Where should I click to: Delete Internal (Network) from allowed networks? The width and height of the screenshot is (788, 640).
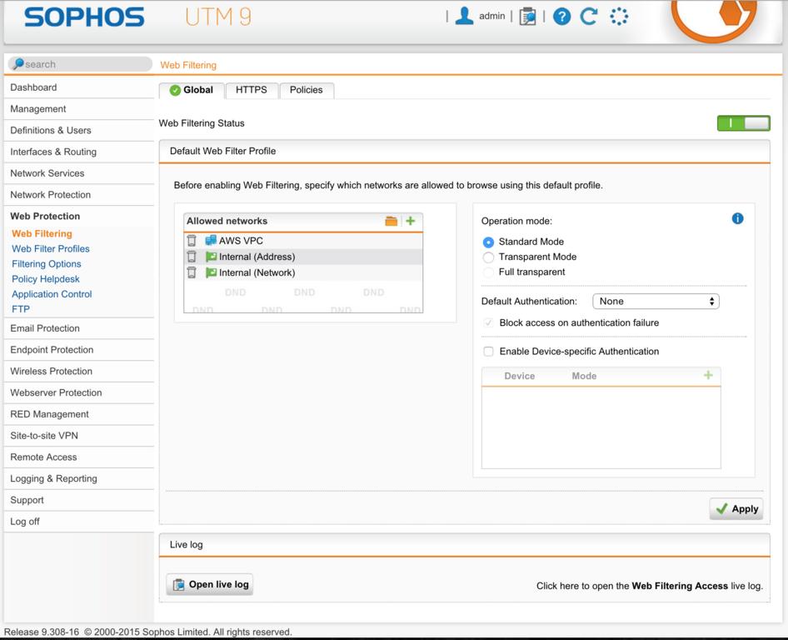[x=192, y=272]
